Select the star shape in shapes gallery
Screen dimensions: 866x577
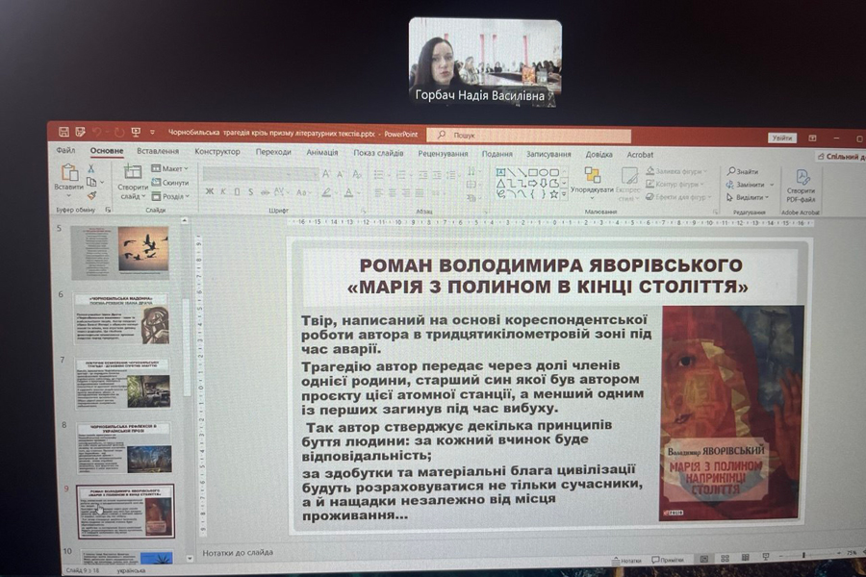(x=554, y=194)
